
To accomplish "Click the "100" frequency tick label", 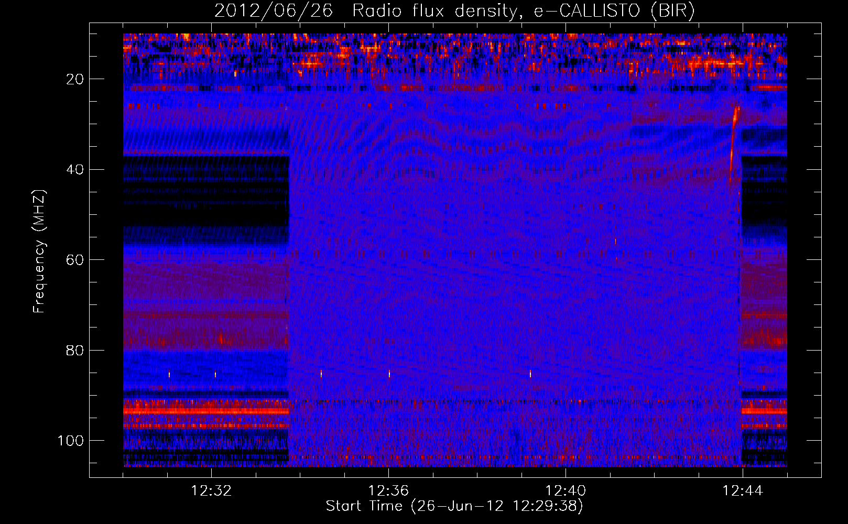I will pyautogui.click(x=71, y=441).
